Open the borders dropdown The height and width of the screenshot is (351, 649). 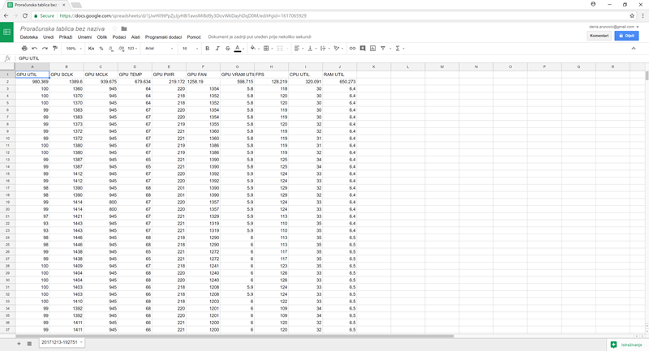pyautogui.click(x=268, y=49)
